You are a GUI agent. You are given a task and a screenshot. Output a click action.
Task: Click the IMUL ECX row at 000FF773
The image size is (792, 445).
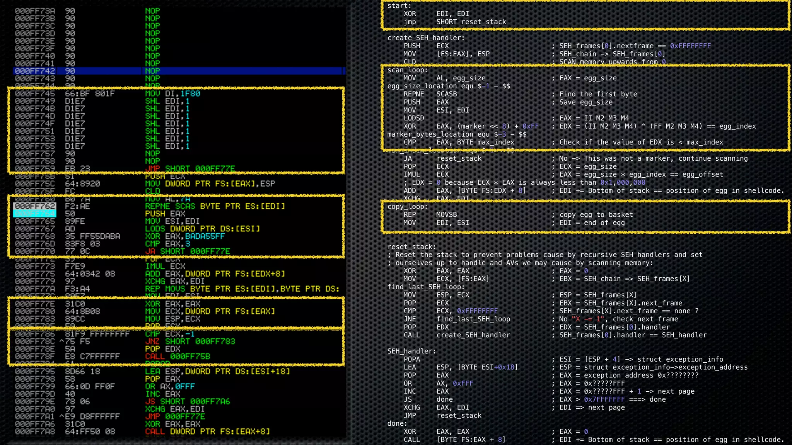tap(100, 266)
